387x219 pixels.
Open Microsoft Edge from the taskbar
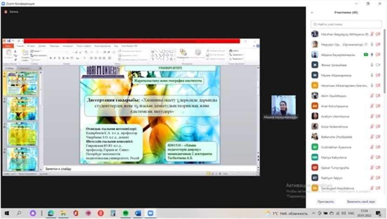(x=51, y=213)
